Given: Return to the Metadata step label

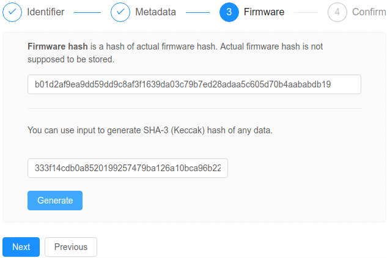Looking at the screenshot, I should tap(155, 12).
